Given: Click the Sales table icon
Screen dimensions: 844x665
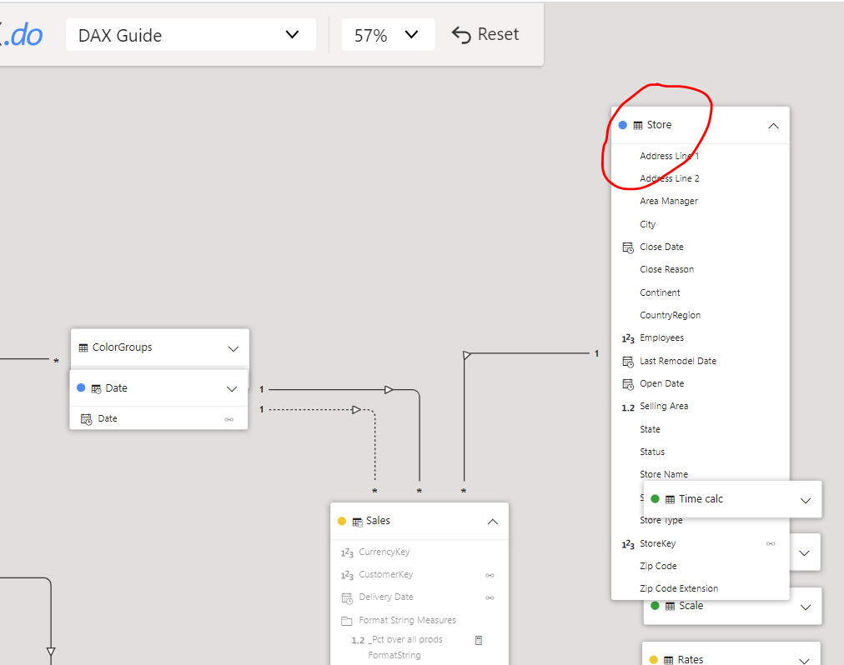Looking at the screenshot, I should [x=358, y=522].
